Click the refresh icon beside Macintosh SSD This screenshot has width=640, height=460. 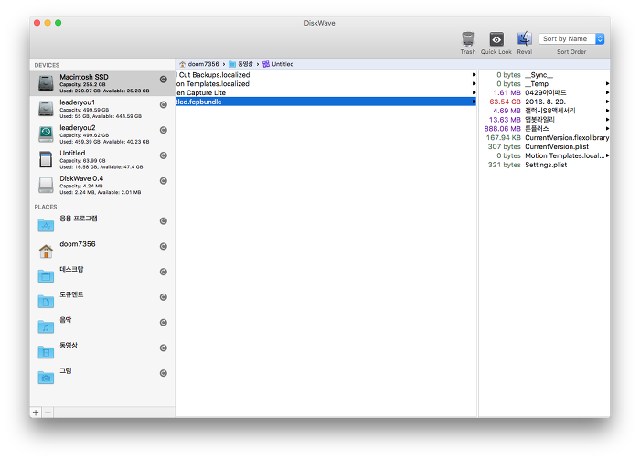164,80
